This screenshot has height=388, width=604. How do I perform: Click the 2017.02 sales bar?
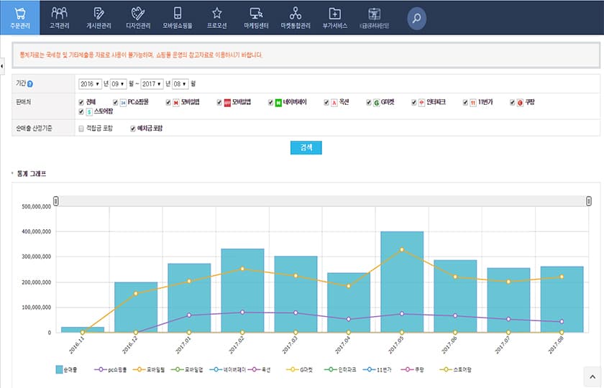[x=242, y=290]
